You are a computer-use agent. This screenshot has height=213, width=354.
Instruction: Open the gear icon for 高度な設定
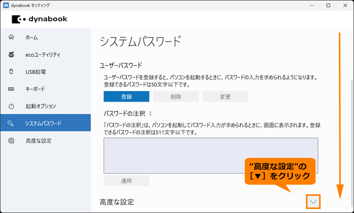(11, 141)
